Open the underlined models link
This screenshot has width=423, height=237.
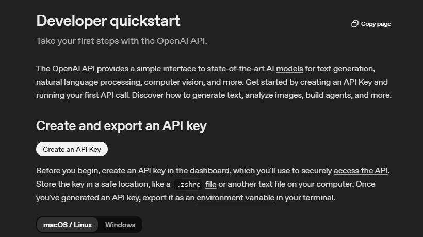tap(289, 68)
